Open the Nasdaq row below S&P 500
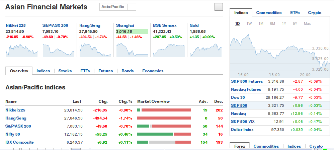This screenshot has width=334, height=150. pyautogui.click(x=238, y=114)
